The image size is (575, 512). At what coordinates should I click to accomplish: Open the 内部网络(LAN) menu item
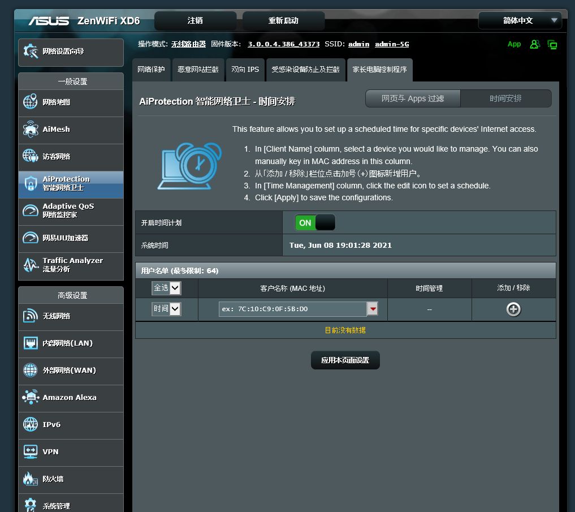(x=71, y=343)
